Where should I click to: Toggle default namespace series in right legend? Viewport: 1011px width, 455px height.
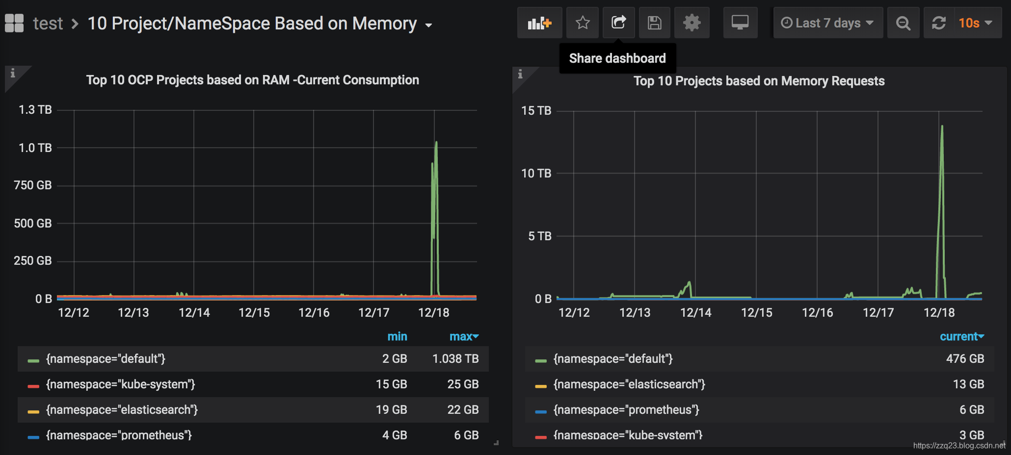(613, 359)
